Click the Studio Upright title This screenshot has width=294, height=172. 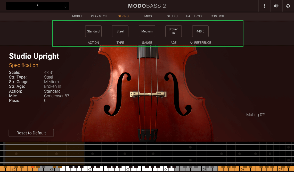point(34,56)
